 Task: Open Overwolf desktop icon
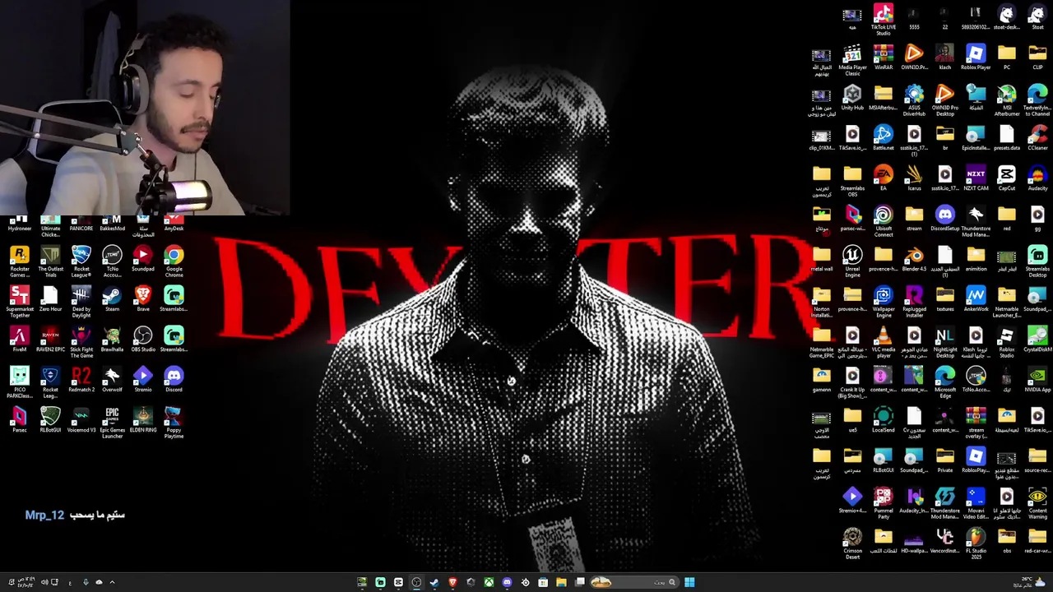112,379
